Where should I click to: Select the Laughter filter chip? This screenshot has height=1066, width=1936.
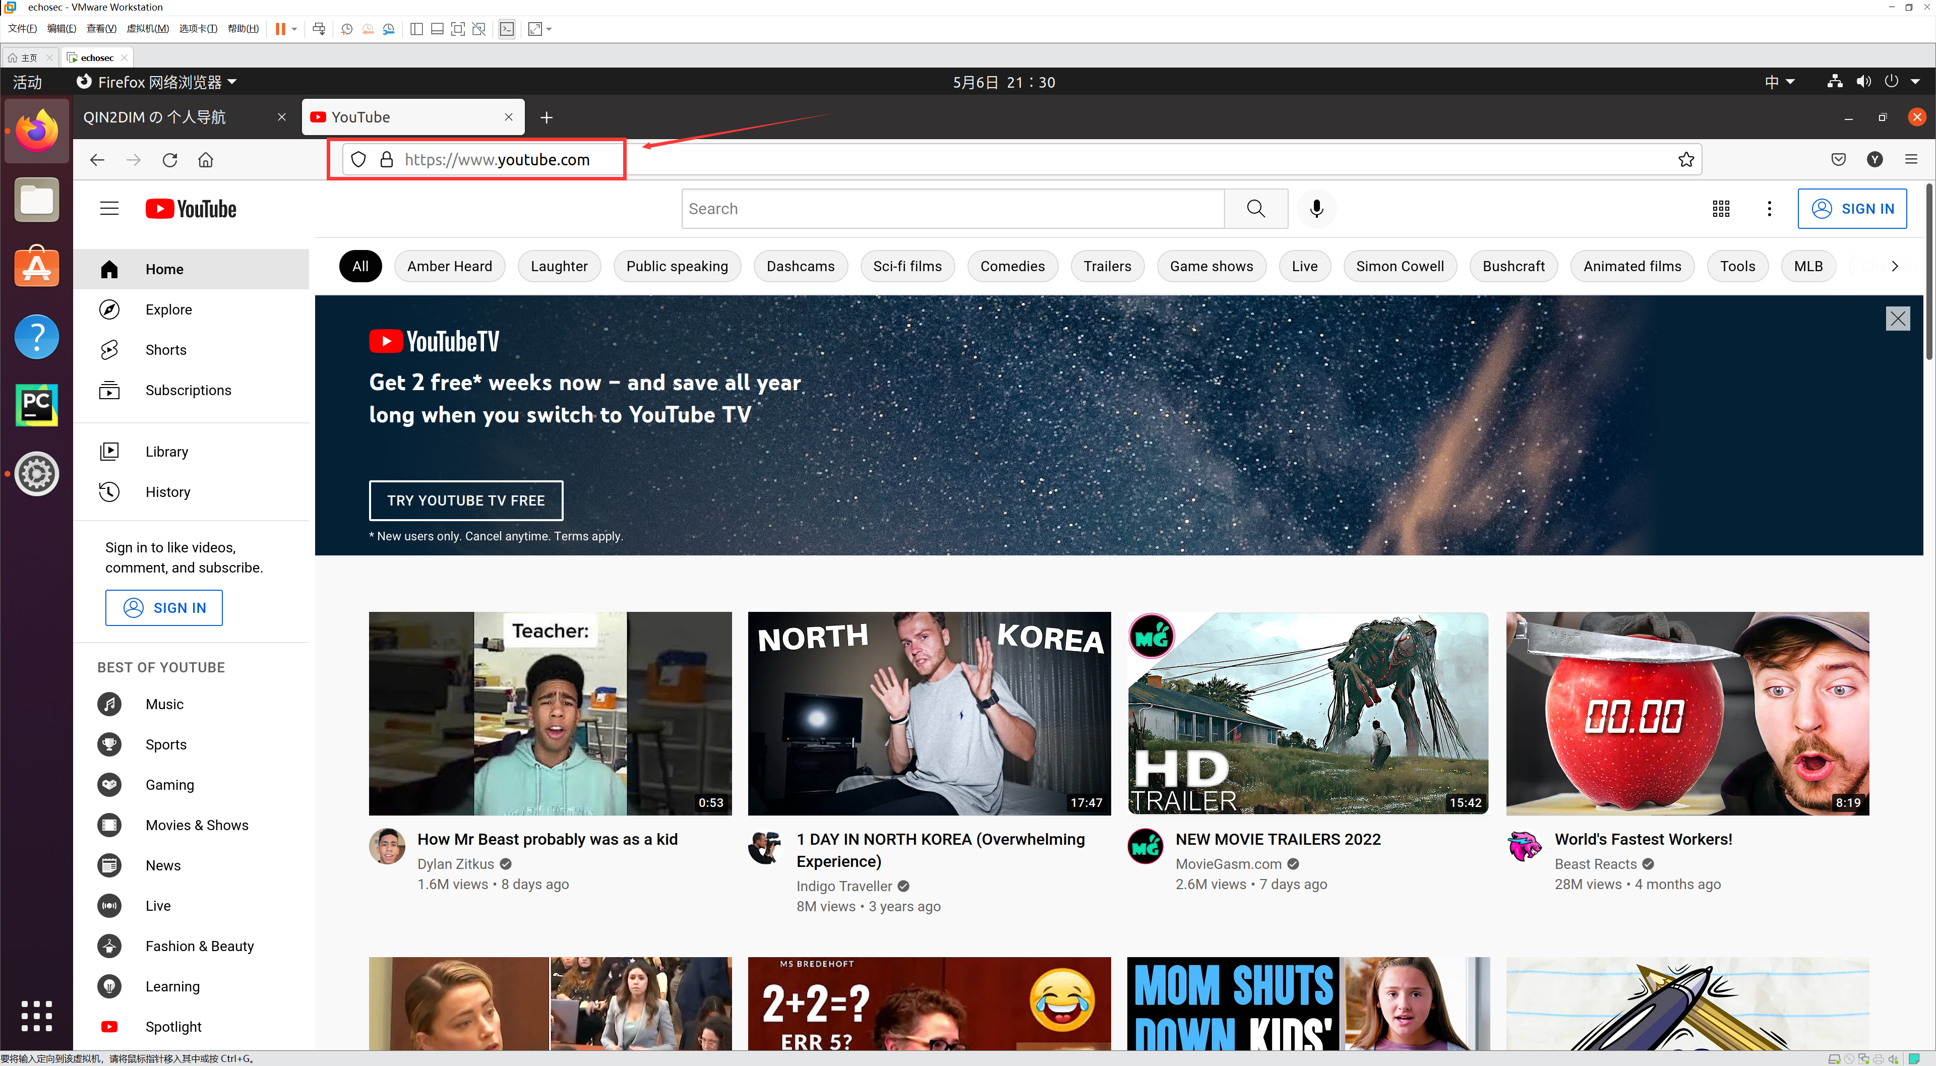point(559,266)
